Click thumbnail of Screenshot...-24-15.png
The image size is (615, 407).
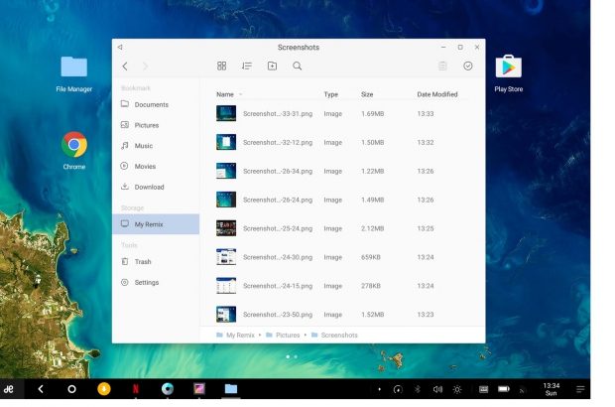[x=226, y=285]
